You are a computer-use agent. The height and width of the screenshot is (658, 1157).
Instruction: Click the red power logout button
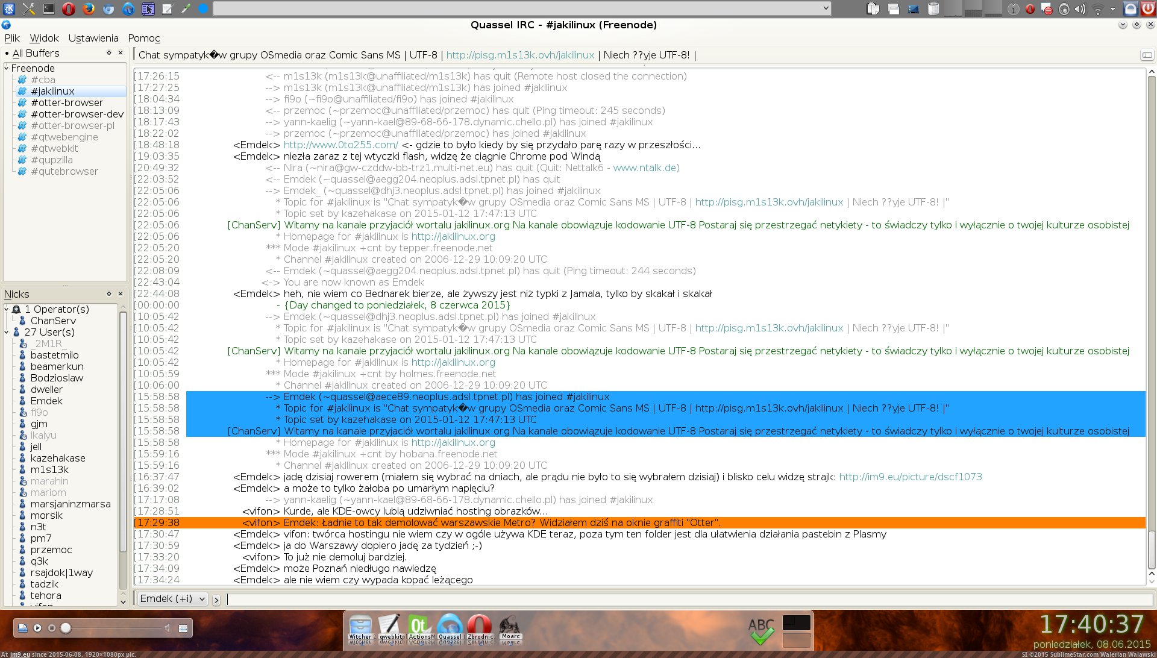point(1148,8)
